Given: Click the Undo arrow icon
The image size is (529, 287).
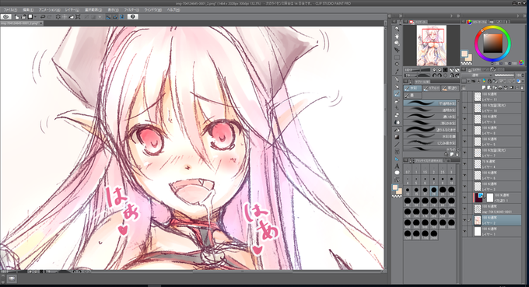Looking at the screenshot, I should click(43, 16).
